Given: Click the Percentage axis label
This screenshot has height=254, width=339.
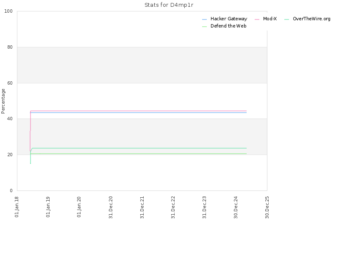Looking at the screenshot, I should 3,101.
